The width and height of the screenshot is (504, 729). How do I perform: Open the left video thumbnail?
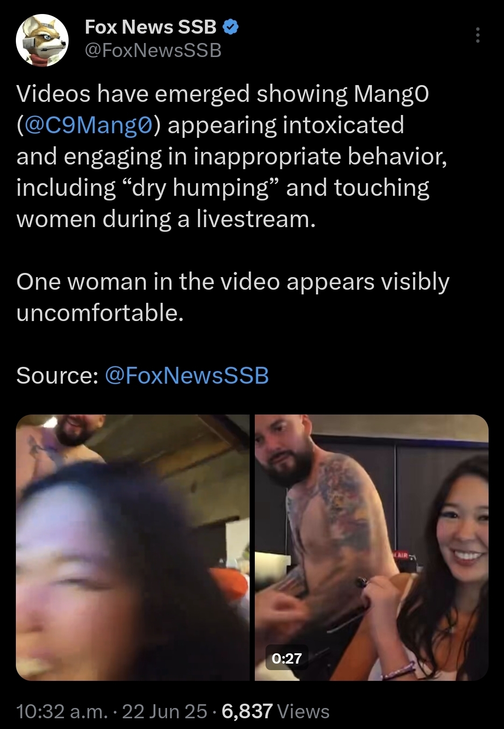pyautogui.click(x=133, y=547)
